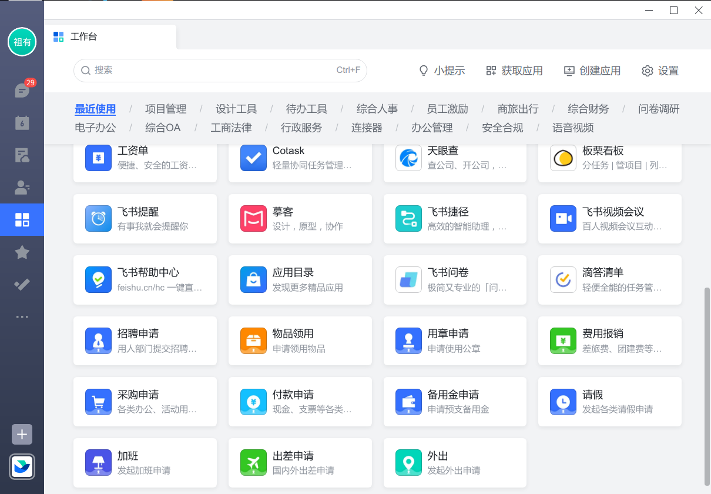Open the 应用目录 shopping bag icon
The height and width of the screenshot is (494, 711).
pyautogui.click(x=253, y=280)
